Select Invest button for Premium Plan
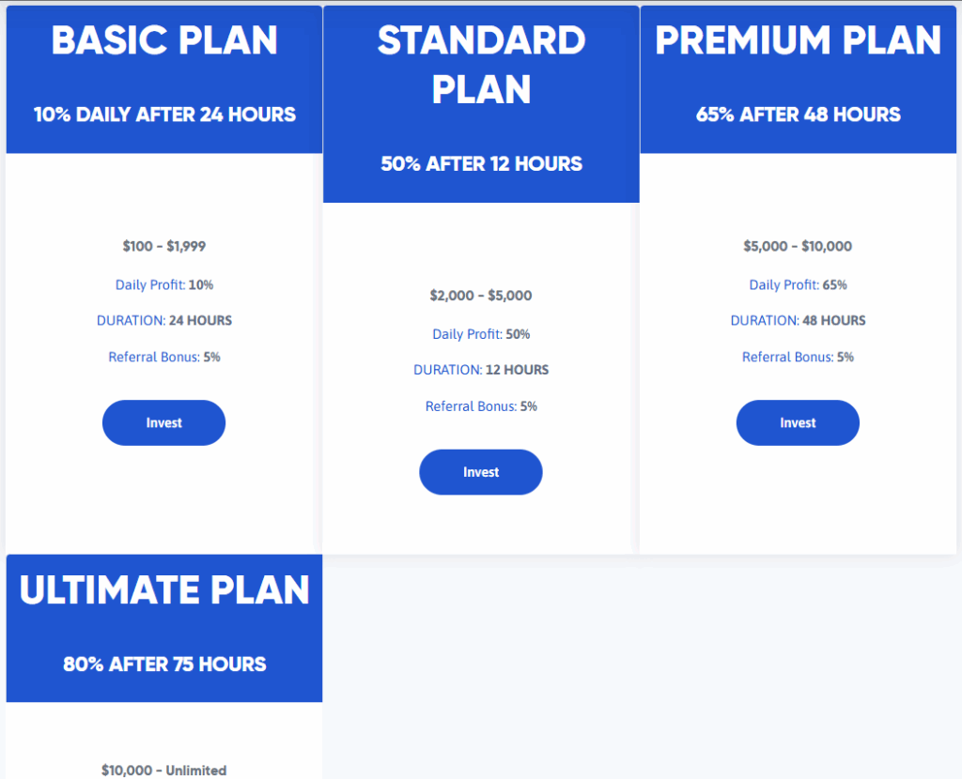This screenshot has width=962, height=779. (x=798, y=423)
